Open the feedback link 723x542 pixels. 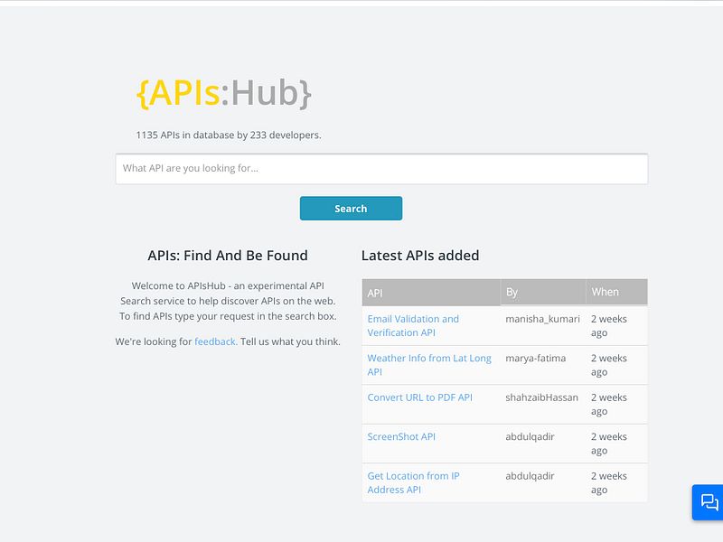(x=213, y=341)
